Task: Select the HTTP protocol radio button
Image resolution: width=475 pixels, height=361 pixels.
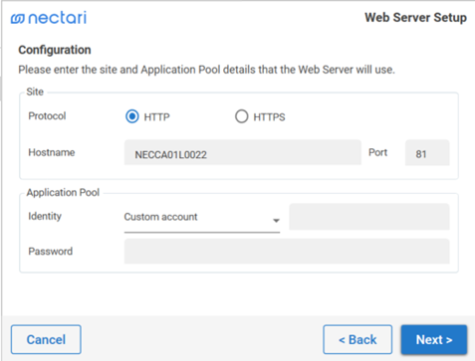Action: point(132,116)
